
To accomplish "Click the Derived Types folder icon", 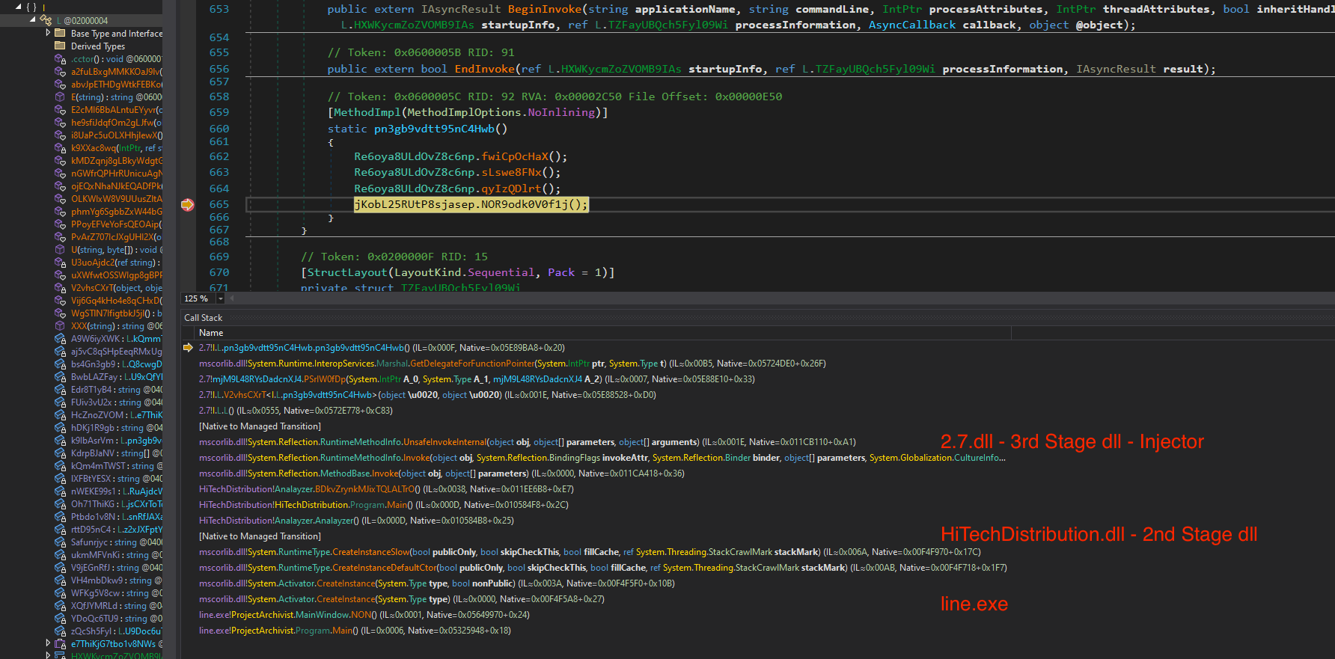I will tap(60, 46).
